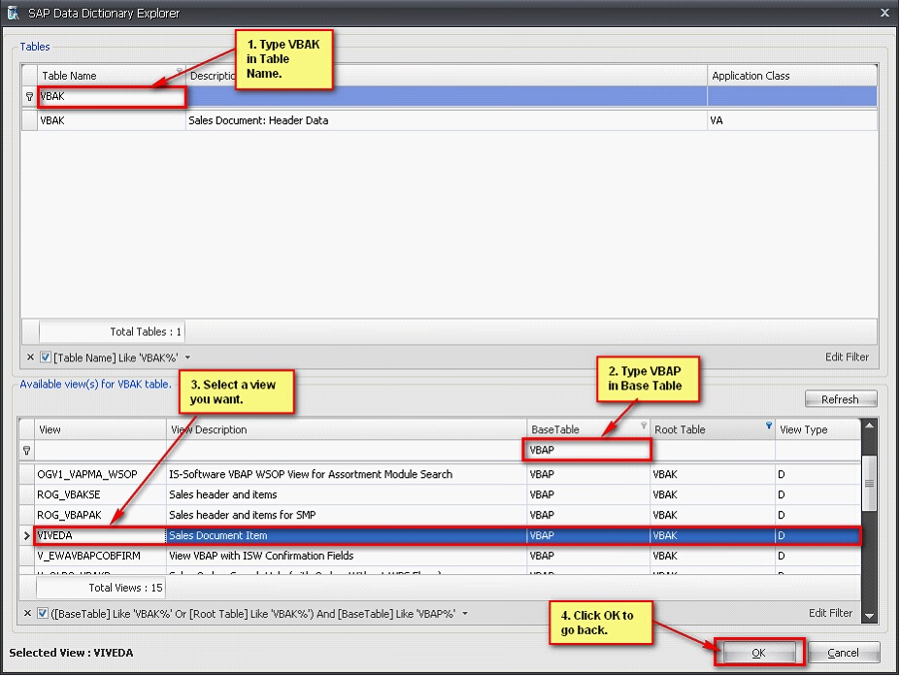Sort by the Root Table column header
Image resolution: width=900 pixels, height=676 pixels.
pos(713,429)
